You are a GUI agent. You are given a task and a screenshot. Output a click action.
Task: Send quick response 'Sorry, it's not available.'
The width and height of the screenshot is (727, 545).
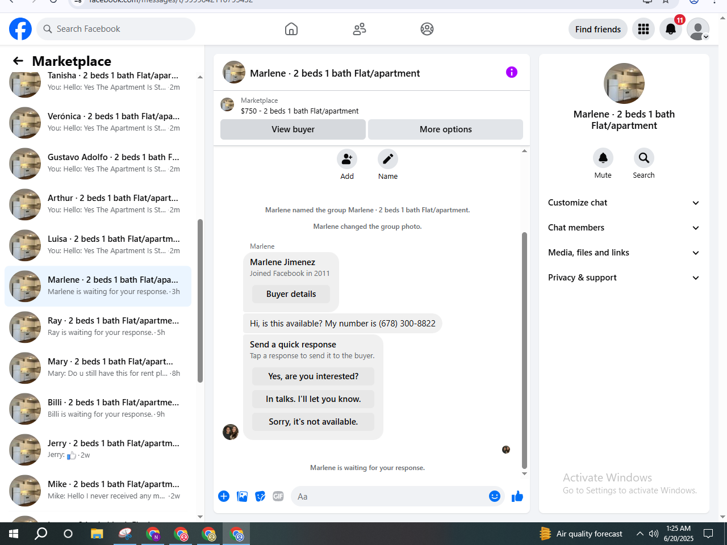[314, 422]
